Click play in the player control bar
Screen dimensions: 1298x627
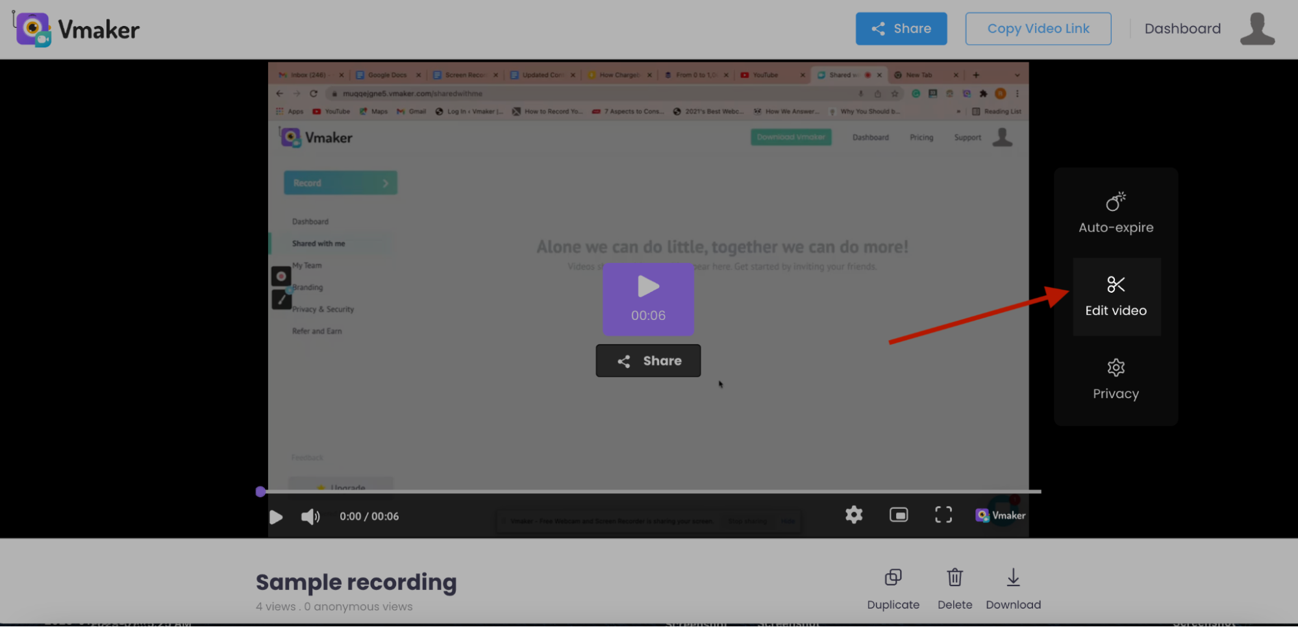pyautogui.click(x=275, y=517)
